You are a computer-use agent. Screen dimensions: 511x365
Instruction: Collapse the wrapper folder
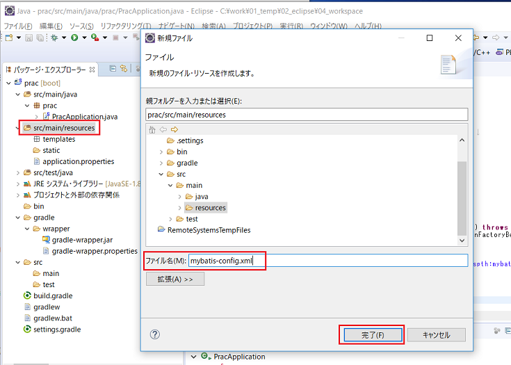pyautogui.click(x=27, y=229)
